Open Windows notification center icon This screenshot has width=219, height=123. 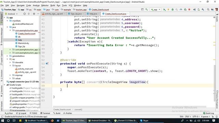(x=214, y=121)
